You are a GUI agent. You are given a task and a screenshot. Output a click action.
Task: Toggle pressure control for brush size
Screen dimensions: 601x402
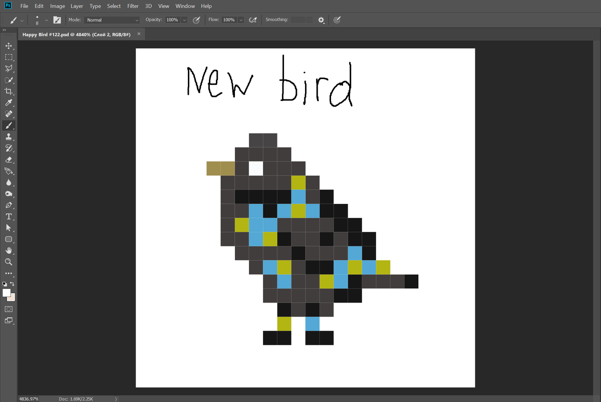coord(337,20)
